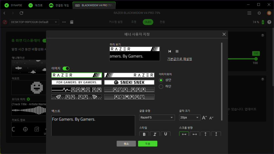Click the battery status icon

[x=263, y=22]
